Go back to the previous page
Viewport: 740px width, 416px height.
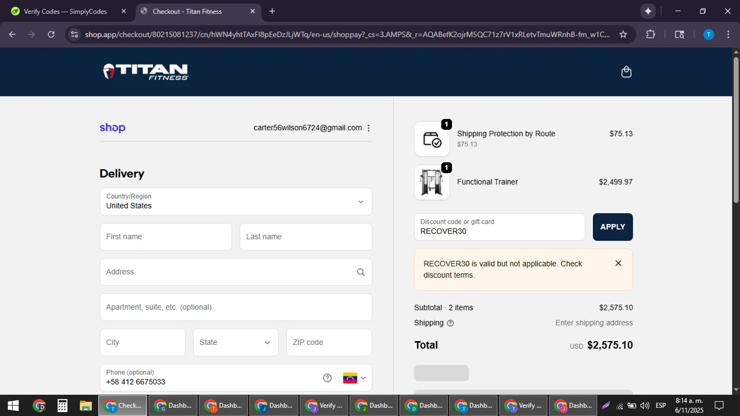pyautogui.click(x=12, y=35)
